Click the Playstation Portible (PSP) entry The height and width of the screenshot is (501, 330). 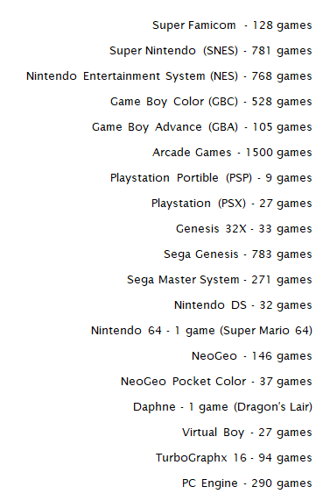[x=211, y=178]
